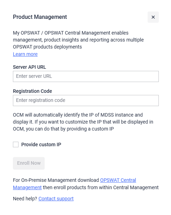Open the Learn more link
Viewport: 171px width, 215px height.
(25, 54)
